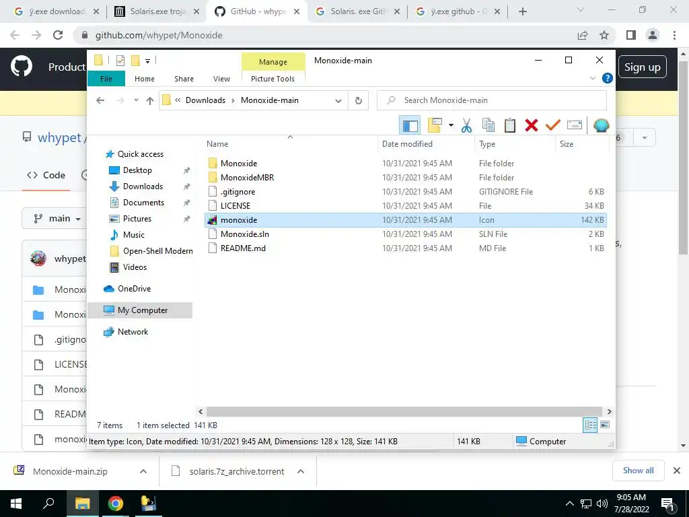Click Show all downloads button
Screen dimensions: 689x517
[638, 471]
